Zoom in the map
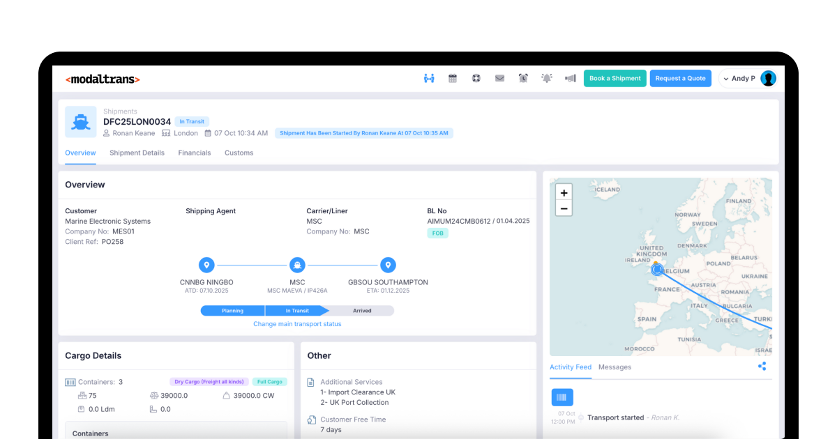The width and height of the screenshot is (837, 439). pyautogui.click(x=564, y=192)
